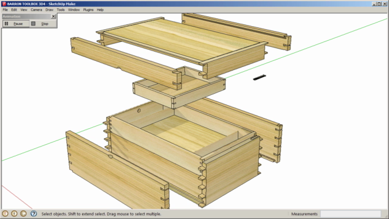Close the Animation panel
The image size is (389, 219).
tap(53, 16)
